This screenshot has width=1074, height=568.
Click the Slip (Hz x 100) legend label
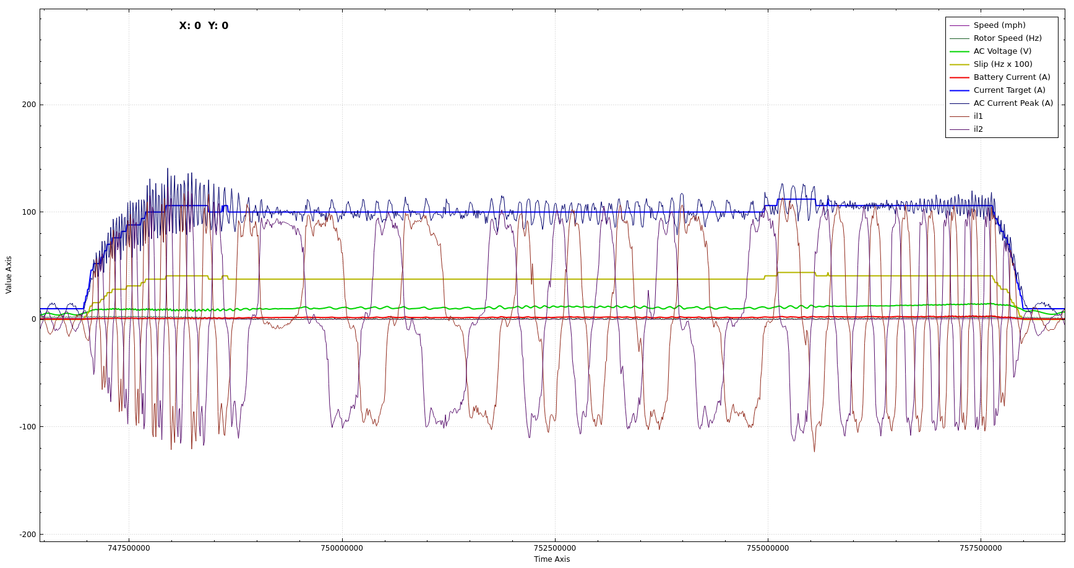(1002, 64)
